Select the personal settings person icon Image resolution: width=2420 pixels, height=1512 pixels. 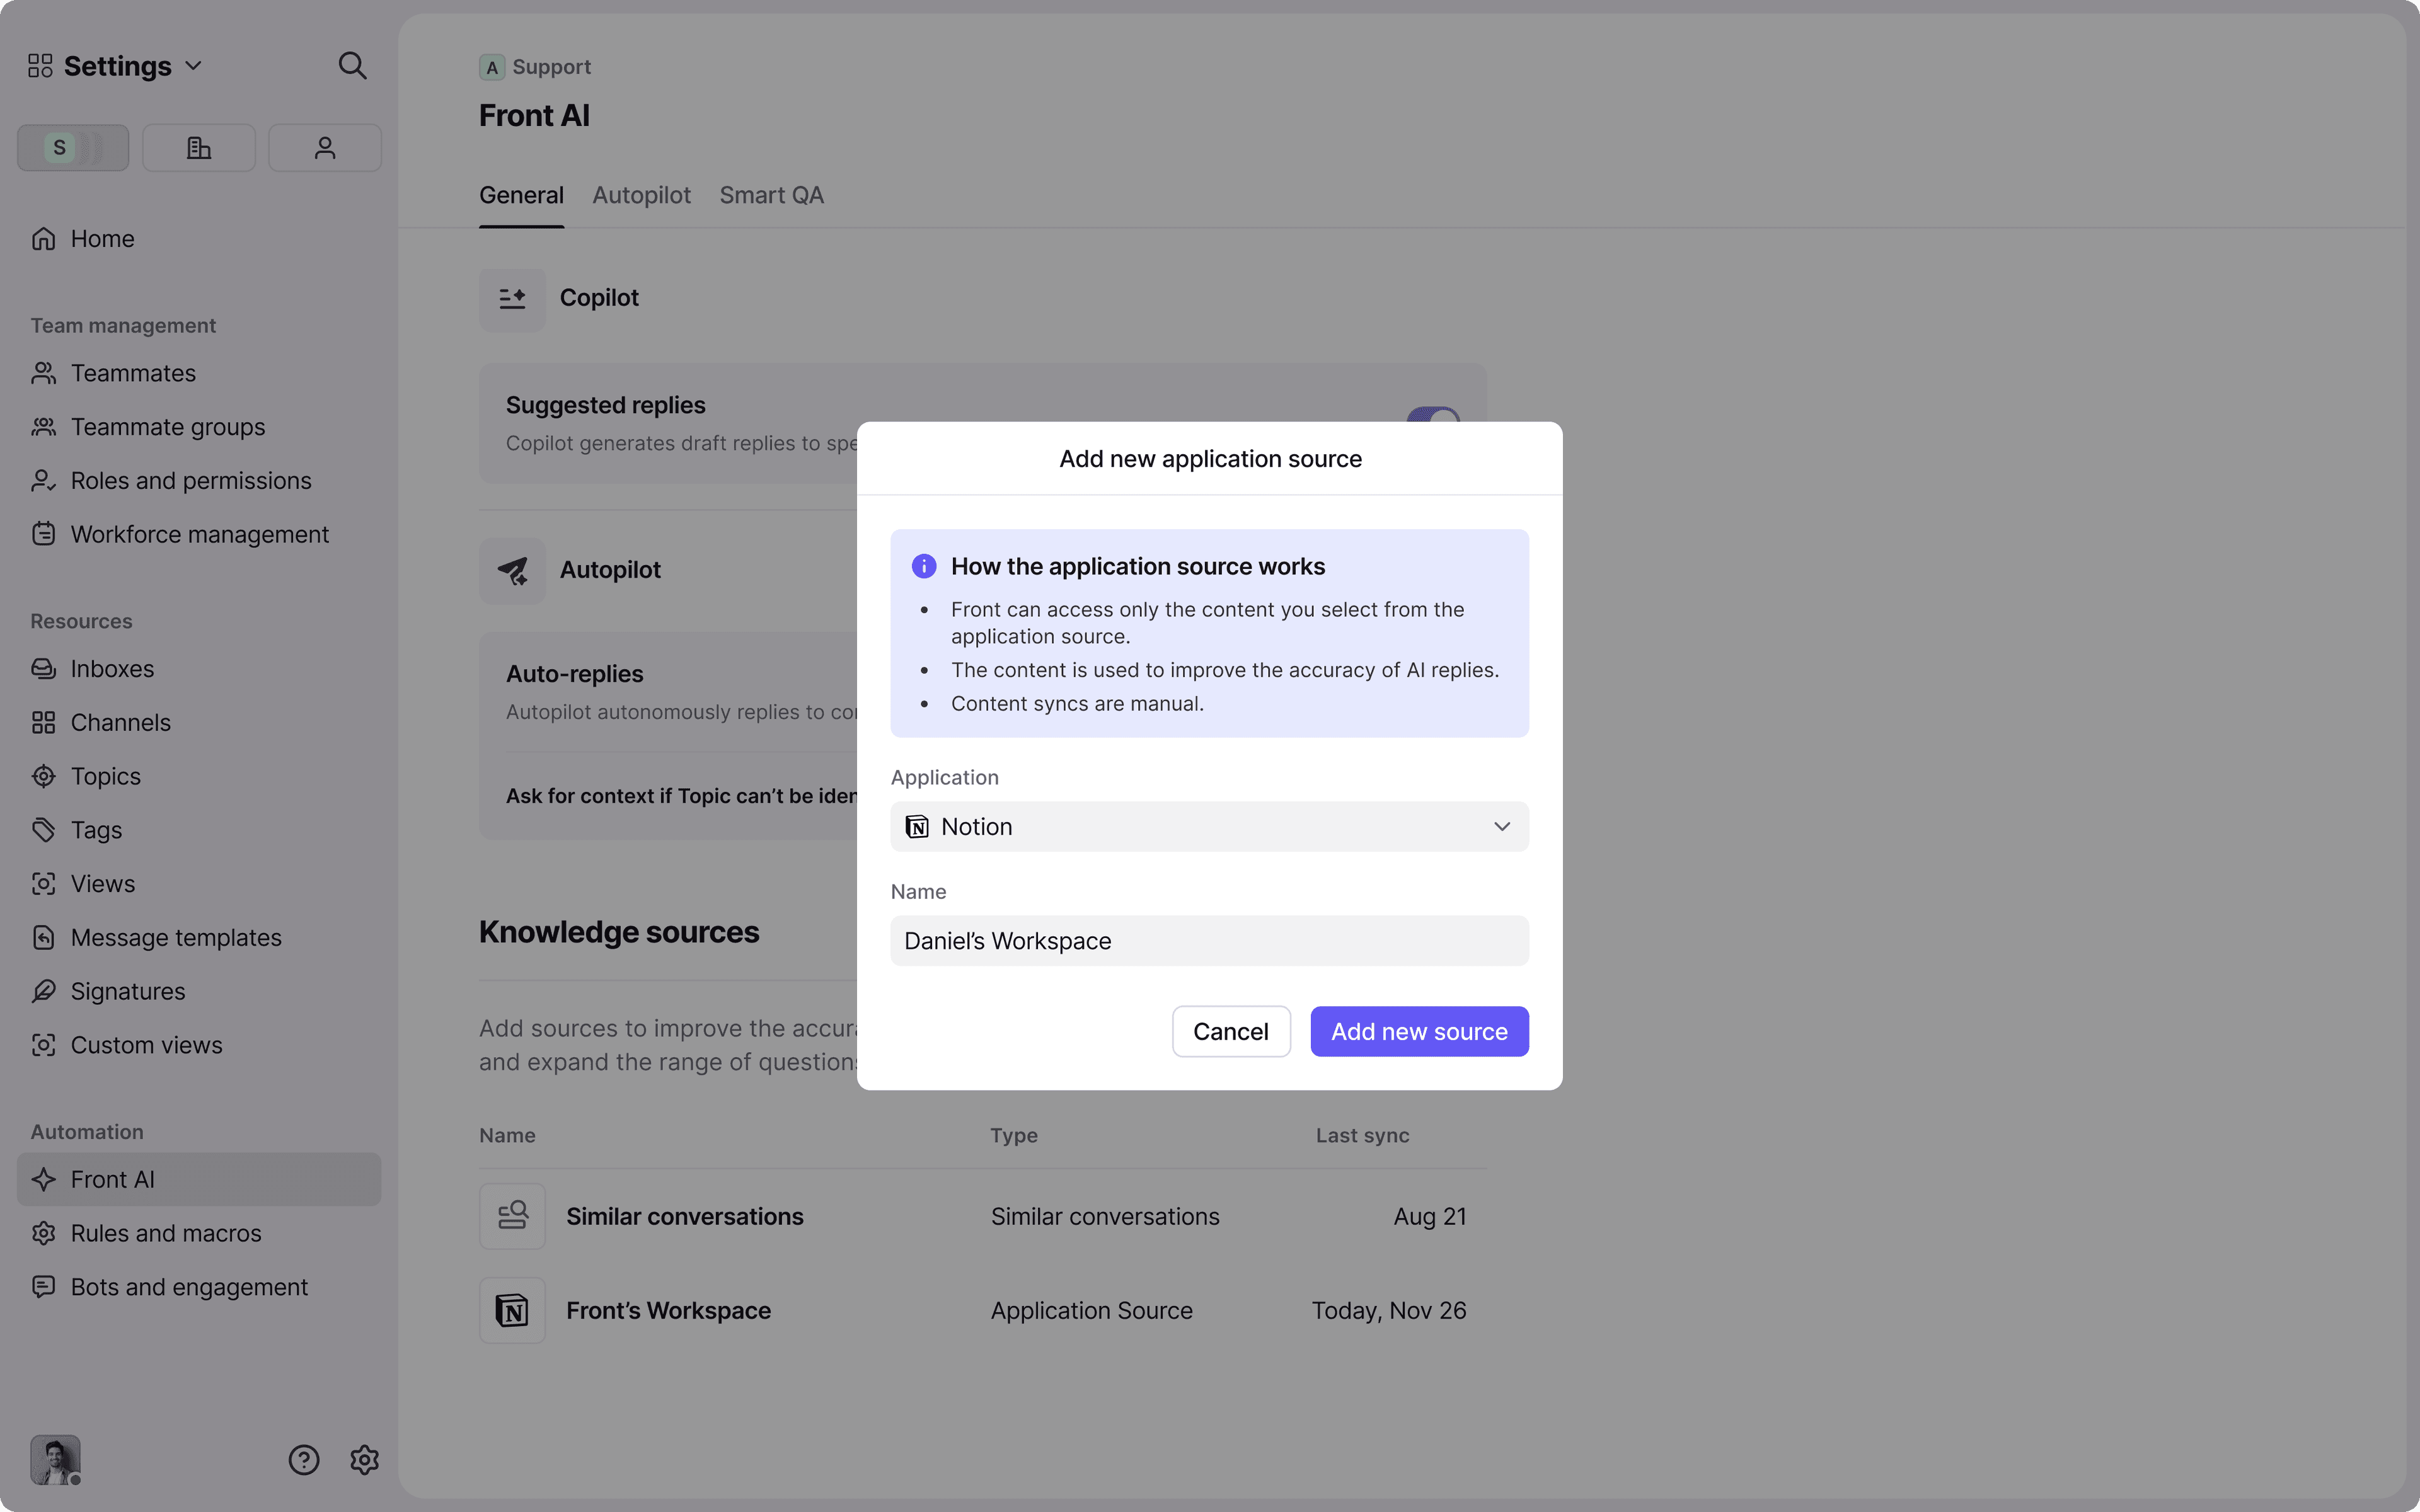click(x=324, y=147)
